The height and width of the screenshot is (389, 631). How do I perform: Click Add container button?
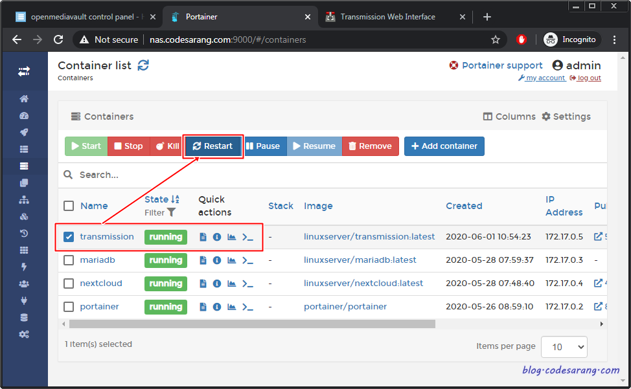tap(444, 146)
